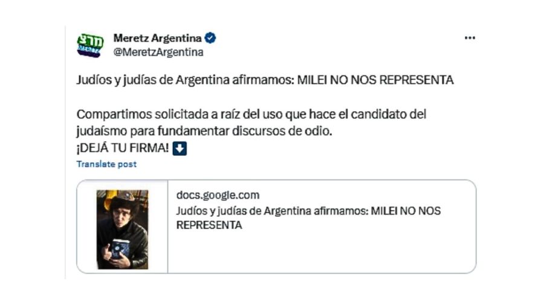Viewport: 544px width, 305px height.
Task: Click the Translate post link
Action: (106, 164)
